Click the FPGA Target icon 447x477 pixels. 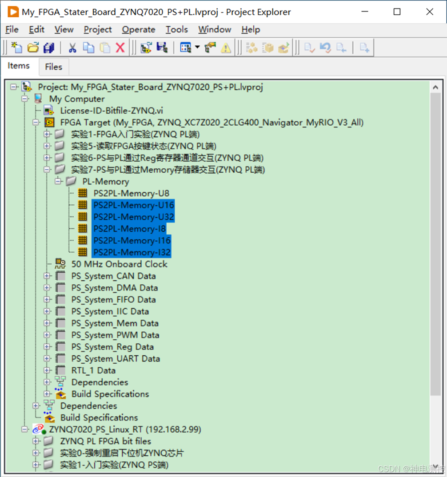tap(50, 122)
